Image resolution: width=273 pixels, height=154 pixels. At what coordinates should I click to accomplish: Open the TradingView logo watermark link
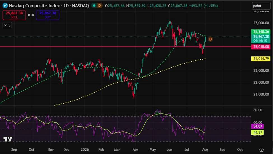click(8, 139)
